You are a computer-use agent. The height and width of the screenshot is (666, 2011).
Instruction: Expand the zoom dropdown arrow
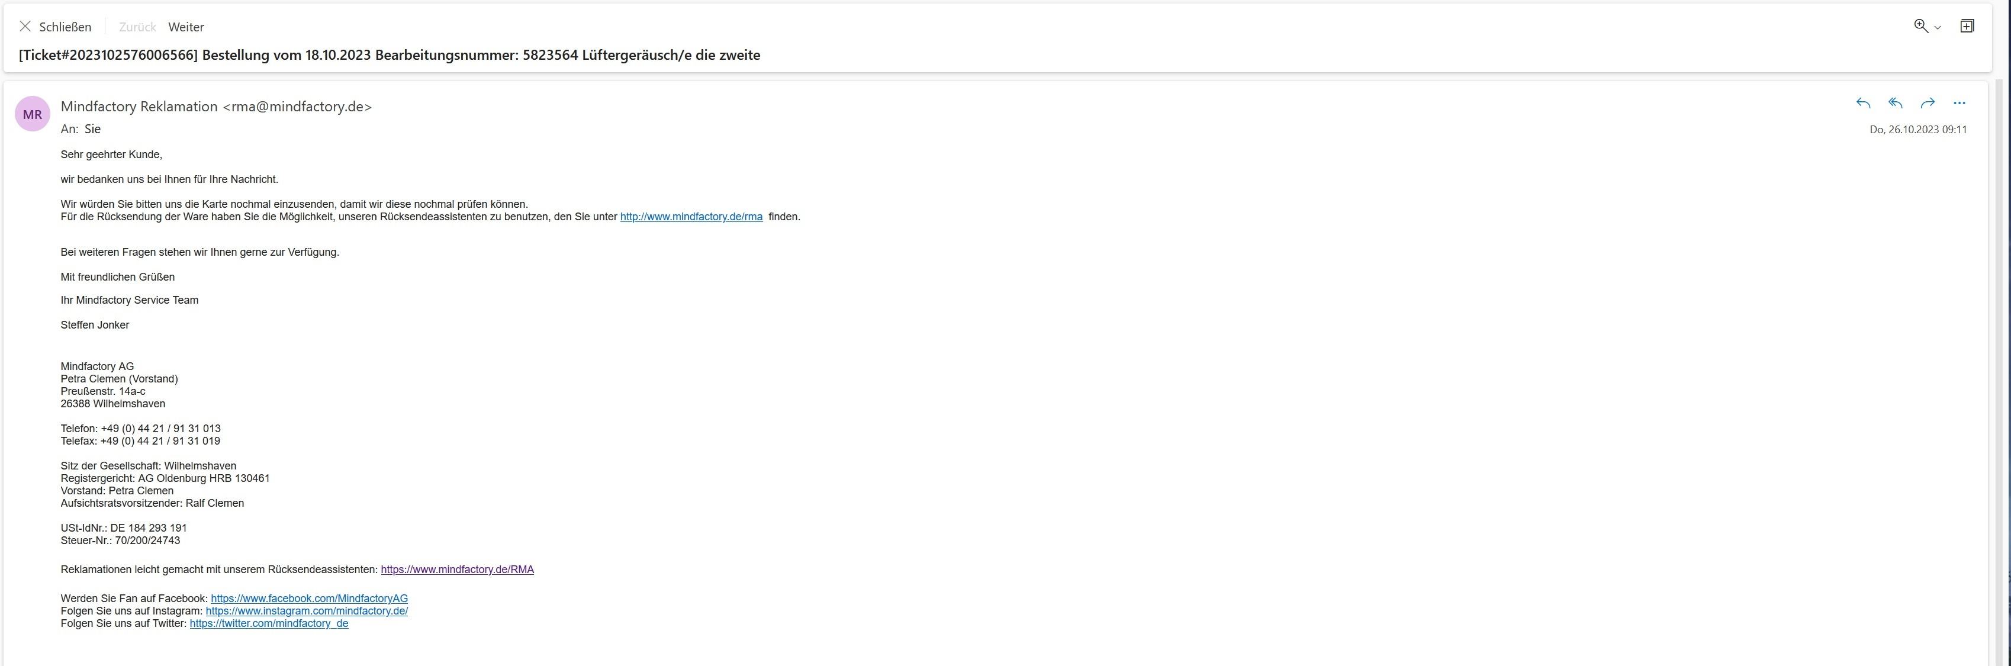click(x=1938, y=27)
